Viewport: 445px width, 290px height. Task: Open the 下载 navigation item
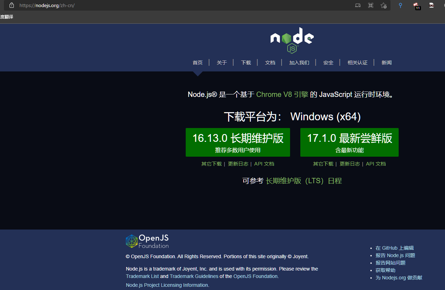pos(246,63)
